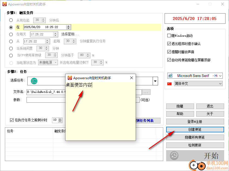This screenshot has width=229, height=171.
Task: Click the 创建便笺 button
Action: point(195,129)
